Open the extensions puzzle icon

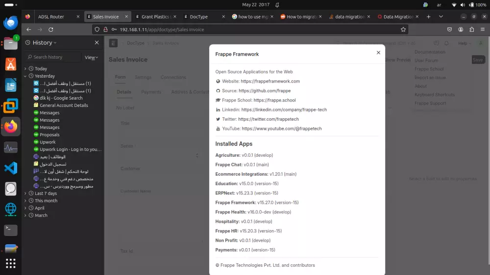coord(471,29)
